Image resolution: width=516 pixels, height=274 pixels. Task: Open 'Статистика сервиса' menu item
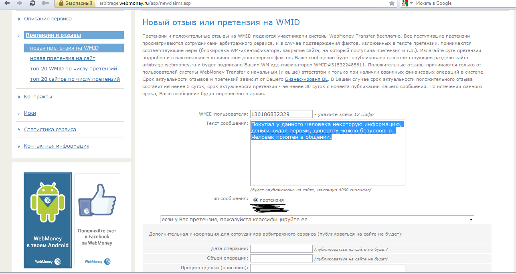click(x=50, y=130)
